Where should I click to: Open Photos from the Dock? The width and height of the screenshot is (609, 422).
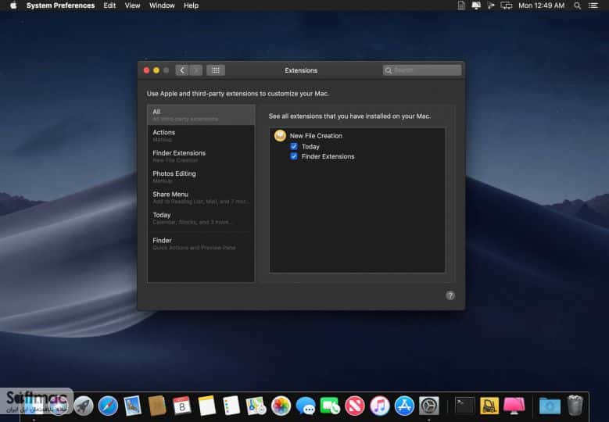281,406
